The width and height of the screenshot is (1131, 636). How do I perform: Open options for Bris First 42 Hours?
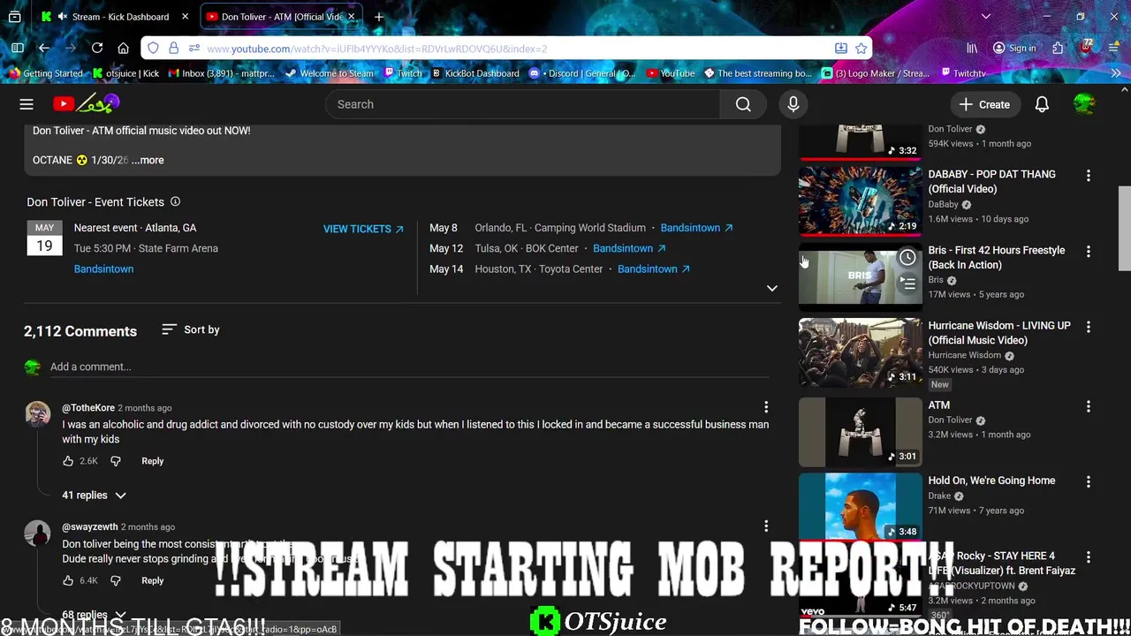1088,252
